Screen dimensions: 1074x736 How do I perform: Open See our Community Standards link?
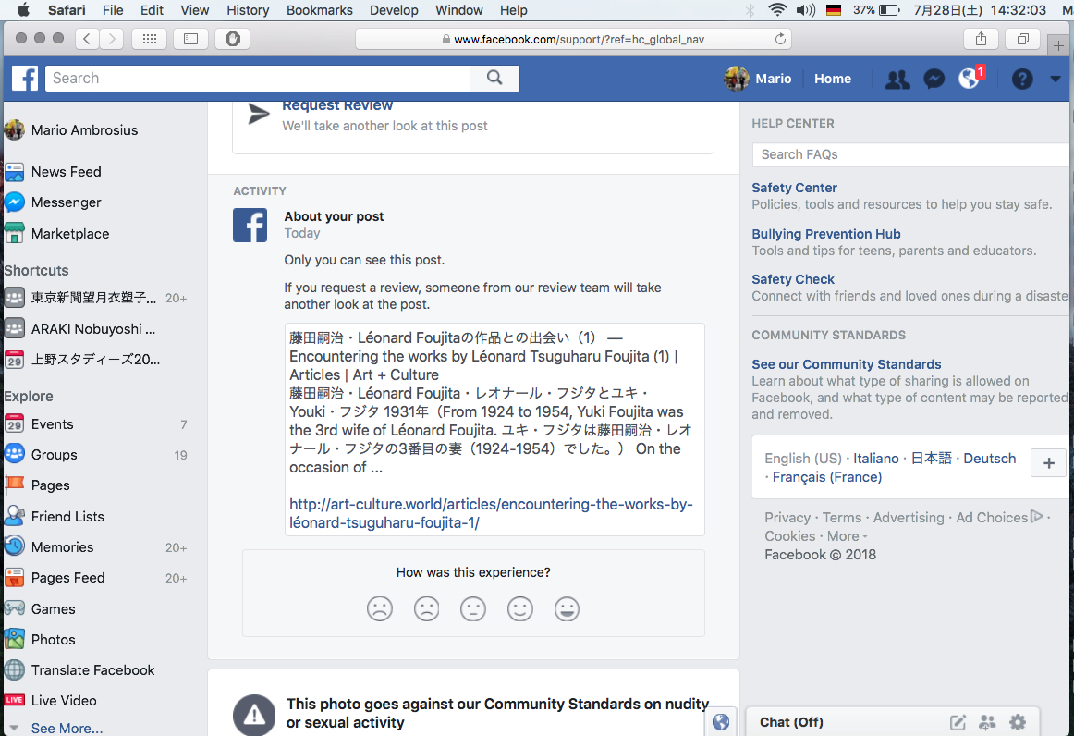point(846,364)
